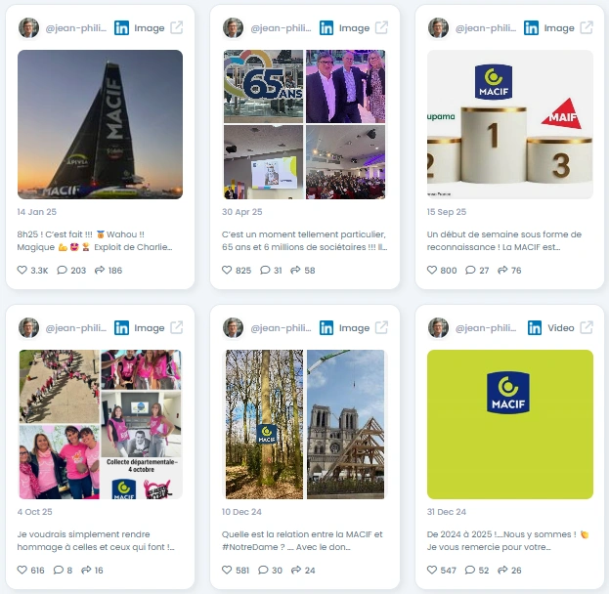Screen dimensions: 609x594
Task: Open MACIF sailboat image thumbnail
Action: coord(101,124)
